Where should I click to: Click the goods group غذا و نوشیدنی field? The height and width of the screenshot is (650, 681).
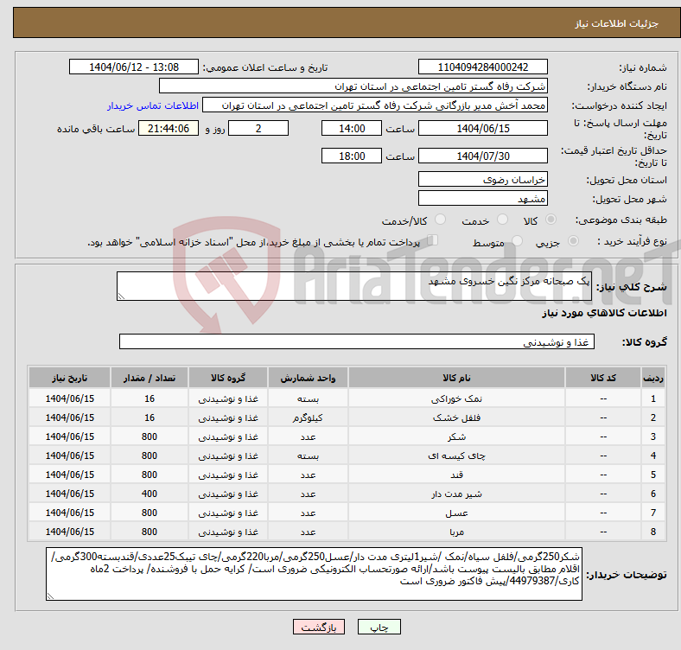[x=357, y=342]
